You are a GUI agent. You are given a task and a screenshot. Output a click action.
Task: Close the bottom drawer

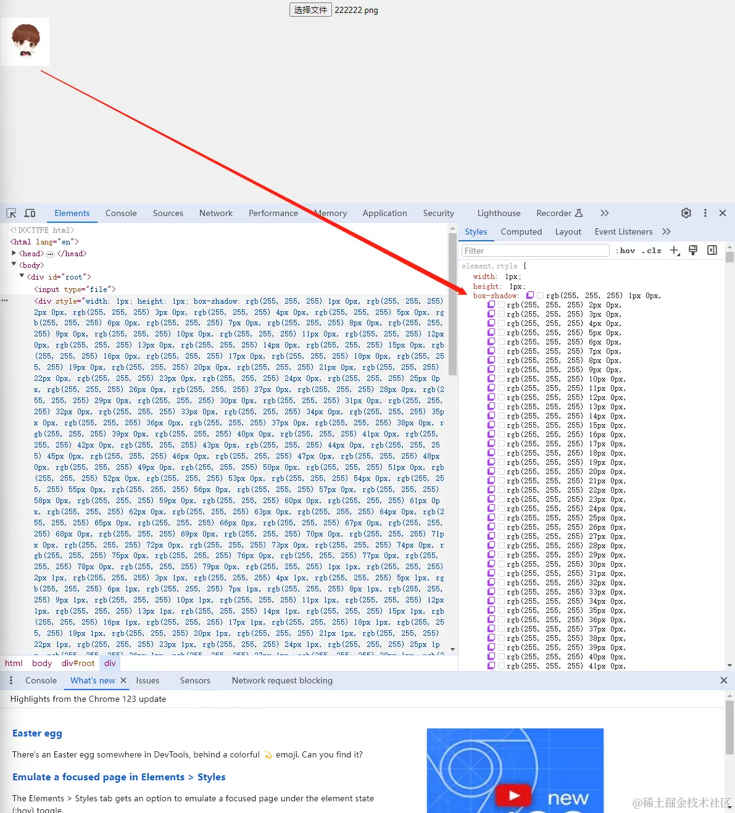tap(724, 680)
